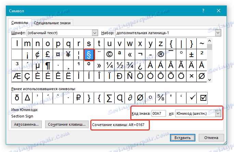Close the Символ dialog
The width and height of the screenshot is (234, 152).
click(219, 11)
